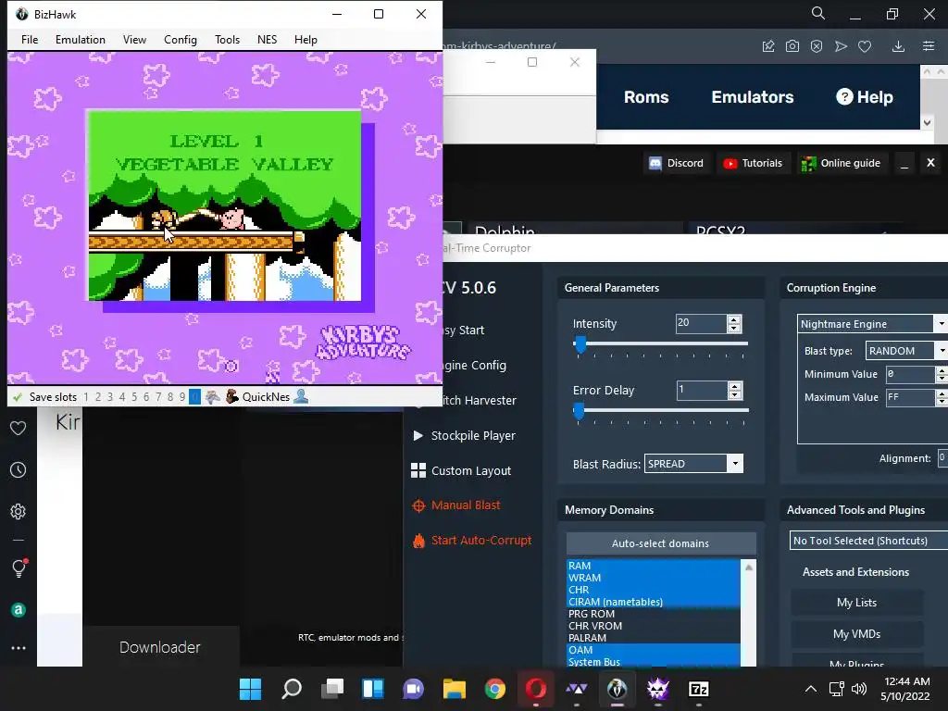Image resolution: width=948 pixels, height=711 pixels.
Task: Open Blast Radius SPREAD dropdown
Action: (x=693, y=464)
